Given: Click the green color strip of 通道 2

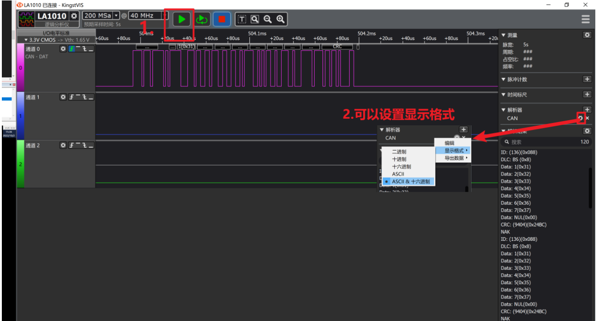Looking at the screenshot, I should pyautogui.click(x=20, y=164).
